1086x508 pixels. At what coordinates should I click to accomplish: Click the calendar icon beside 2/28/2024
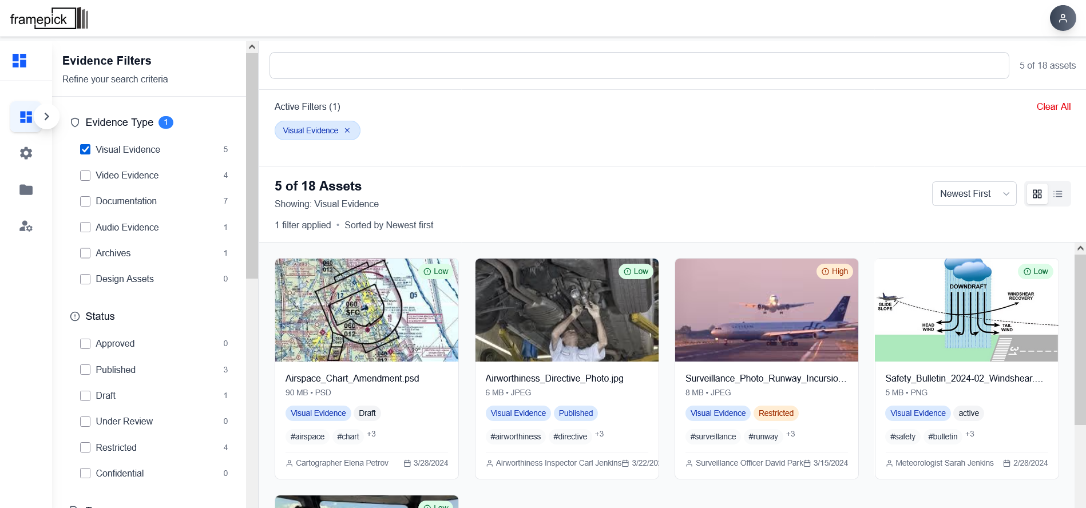coord(1007,463)
